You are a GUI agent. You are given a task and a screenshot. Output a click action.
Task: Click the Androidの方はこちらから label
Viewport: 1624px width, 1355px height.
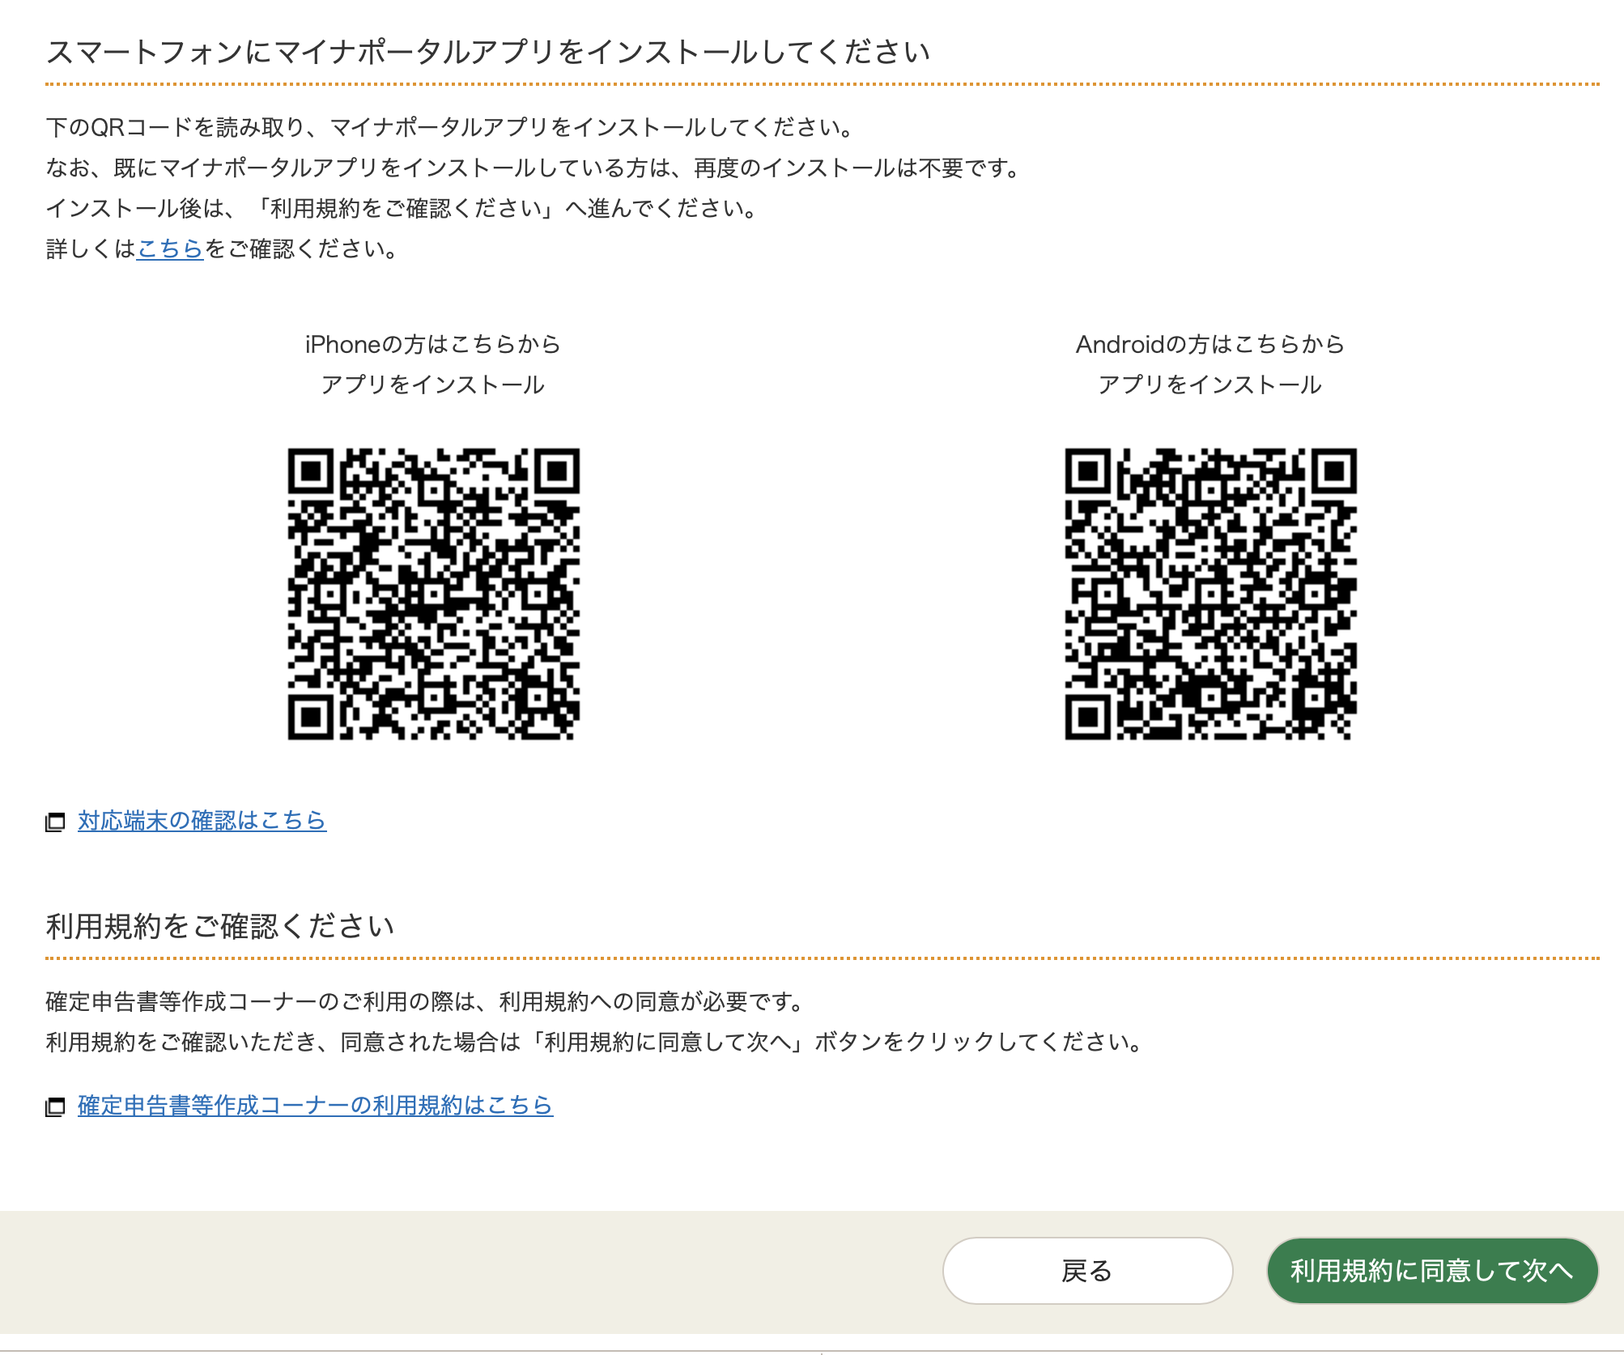(1209, 345)
